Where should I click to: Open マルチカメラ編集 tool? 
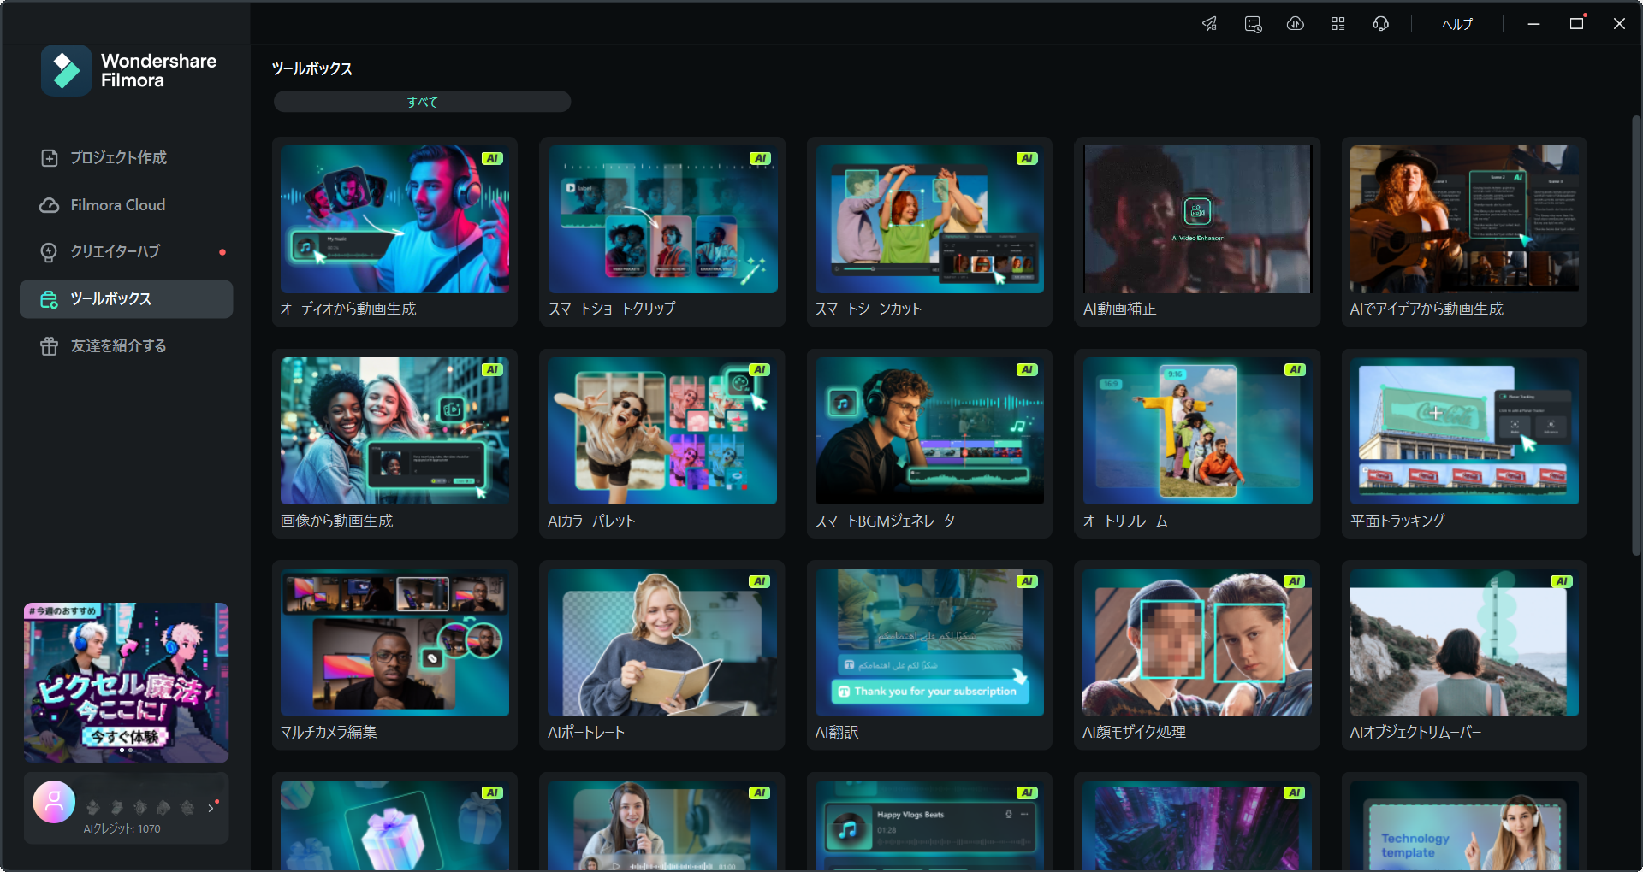[394, 655]
